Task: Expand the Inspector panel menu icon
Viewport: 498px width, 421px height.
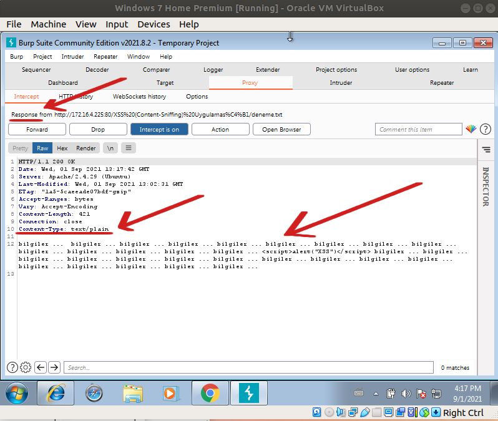Action: (x=486, y=150)
